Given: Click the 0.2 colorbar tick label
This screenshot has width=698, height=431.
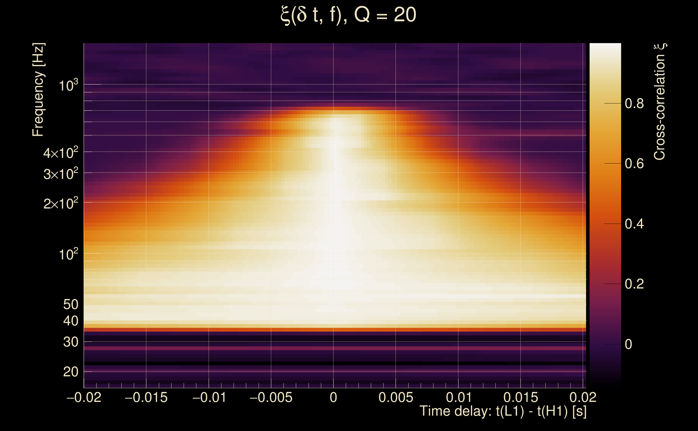Looking at the screenshot, I should pos(634,284).
